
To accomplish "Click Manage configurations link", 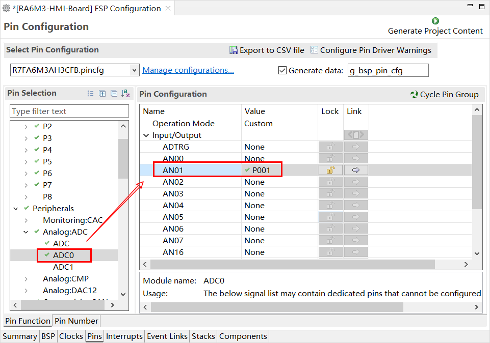I will [188, 70].
